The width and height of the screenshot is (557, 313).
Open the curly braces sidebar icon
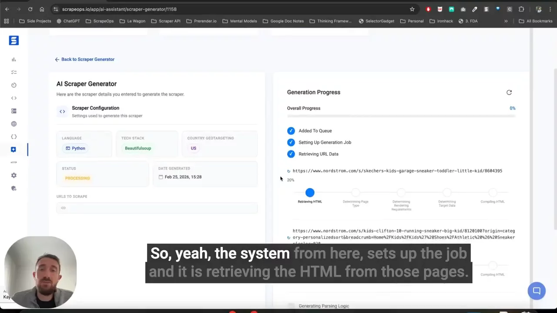pos(13,137)
